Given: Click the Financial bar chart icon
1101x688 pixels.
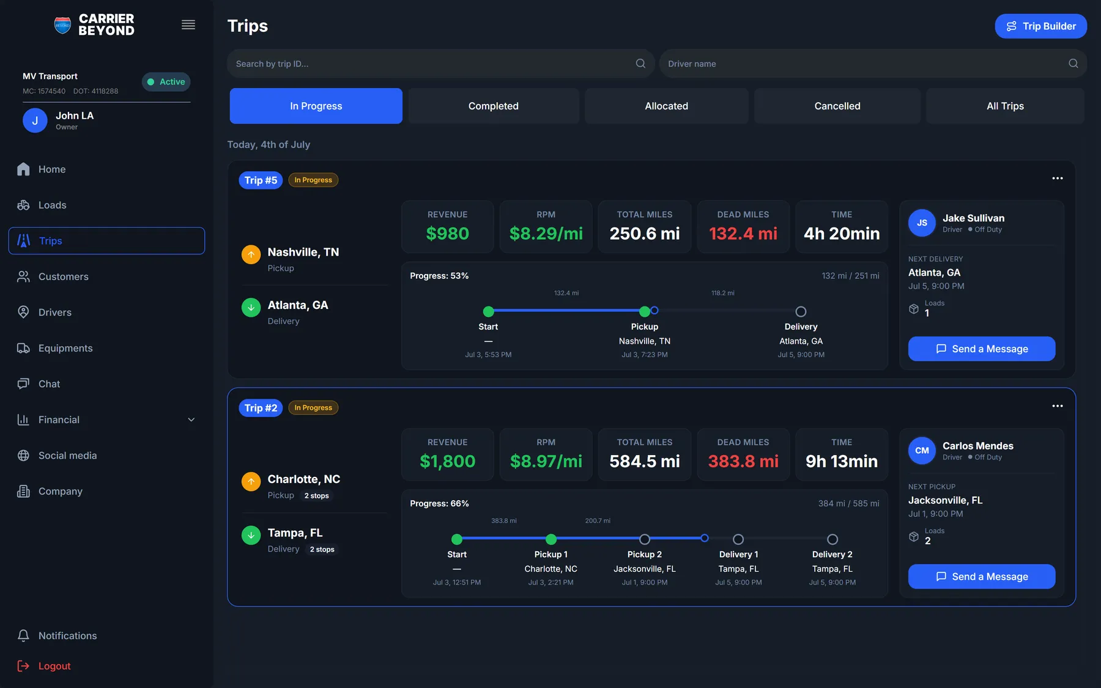Looking at the screenshot, I should 23,420.
